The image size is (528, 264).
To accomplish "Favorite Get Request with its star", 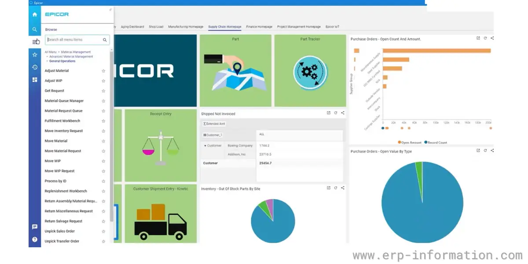I will pos(103,91).
